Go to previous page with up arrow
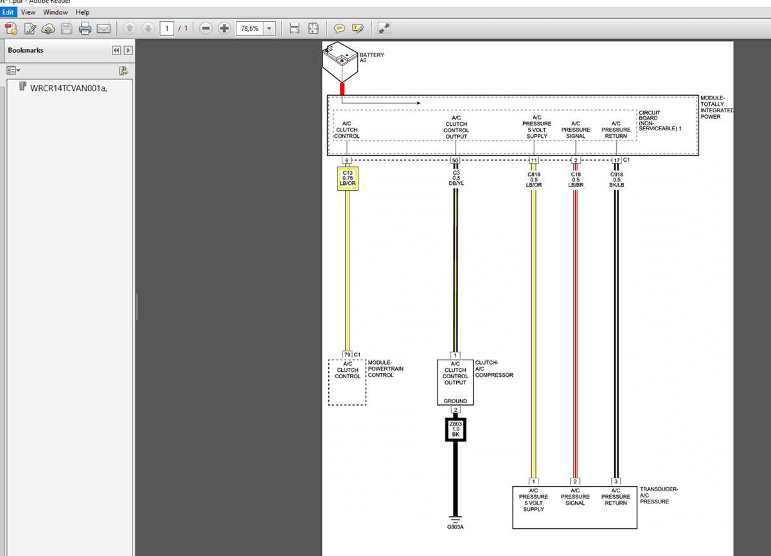 (129, 28)
